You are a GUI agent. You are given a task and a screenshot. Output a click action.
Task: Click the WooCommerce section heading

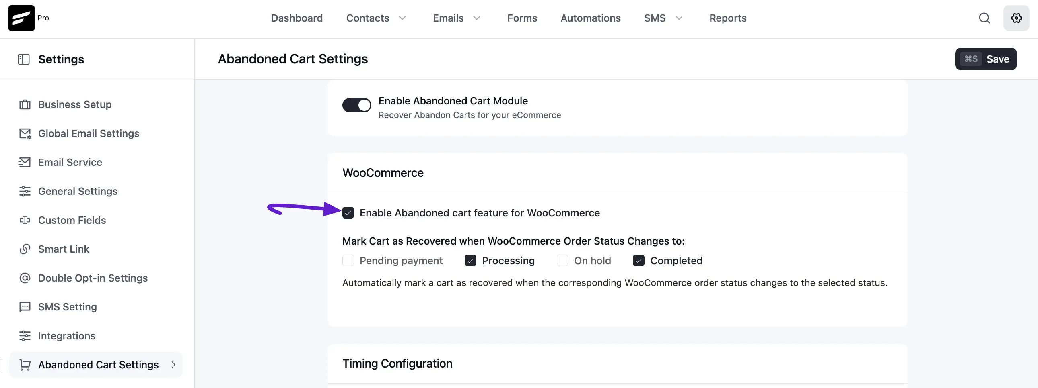tap(383, 173)
